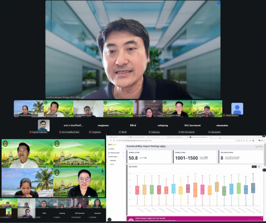This screenshot has width=266, height=223.
Task: Collapse the SDG Impact chevron
Action: 123,157
